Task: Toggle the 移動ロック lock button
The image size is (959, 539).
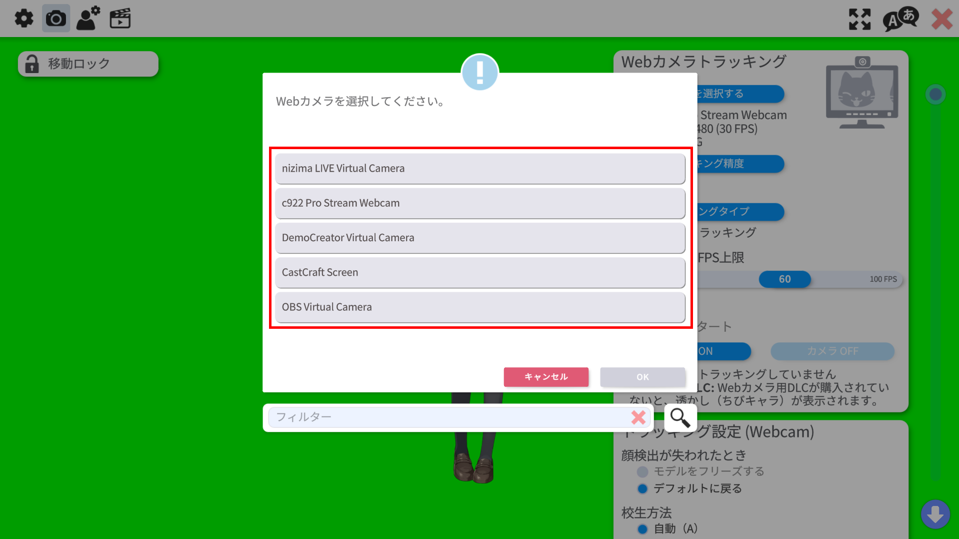Action: point(88,64)
